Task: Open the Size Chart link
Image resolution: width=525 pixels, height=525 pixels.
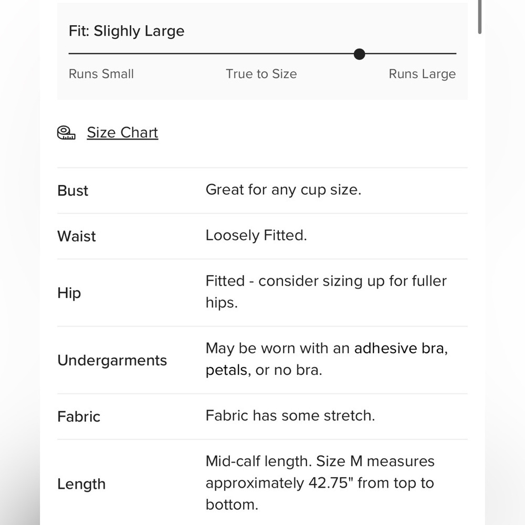Action: (x=122, y=133)
